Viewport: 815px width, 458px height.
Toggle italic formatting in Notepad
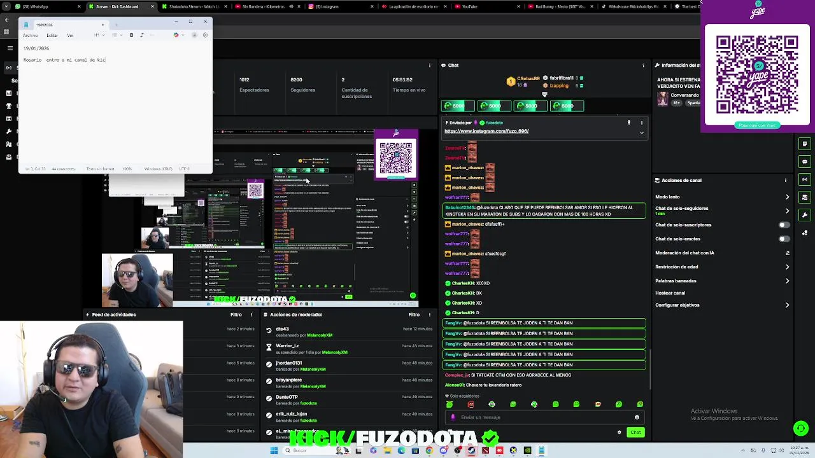[141, 35]
